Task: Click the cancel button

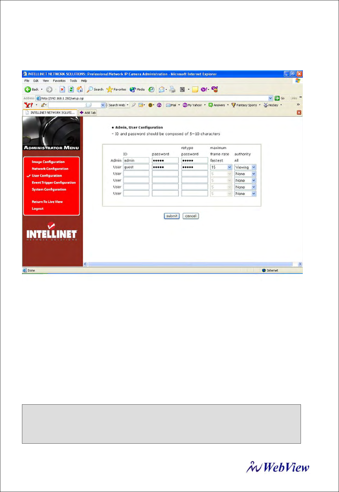Action: (191, 216)
